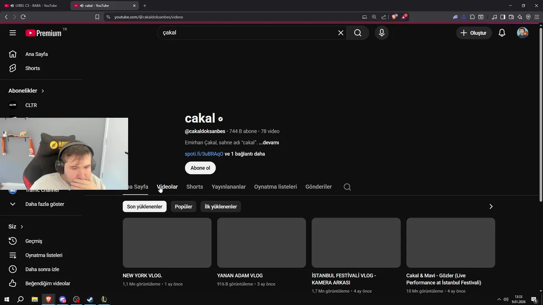The width and height of the screenshot is (543, 305).
Task: Open the notifications bell
Action: pos(502,33)
